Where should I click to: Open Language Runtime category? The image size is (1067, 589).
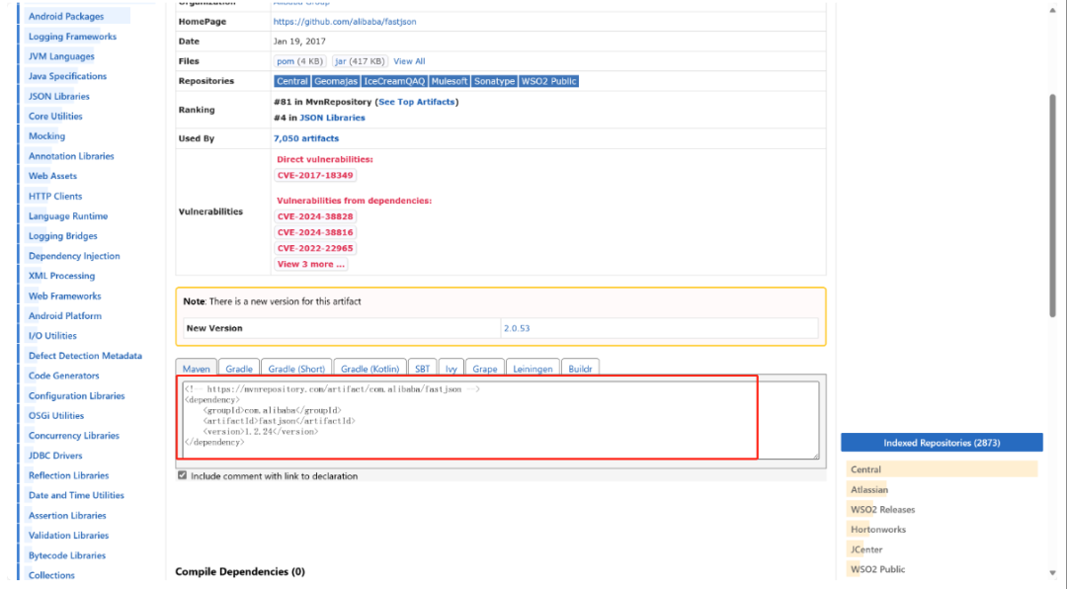coord(68,215)
